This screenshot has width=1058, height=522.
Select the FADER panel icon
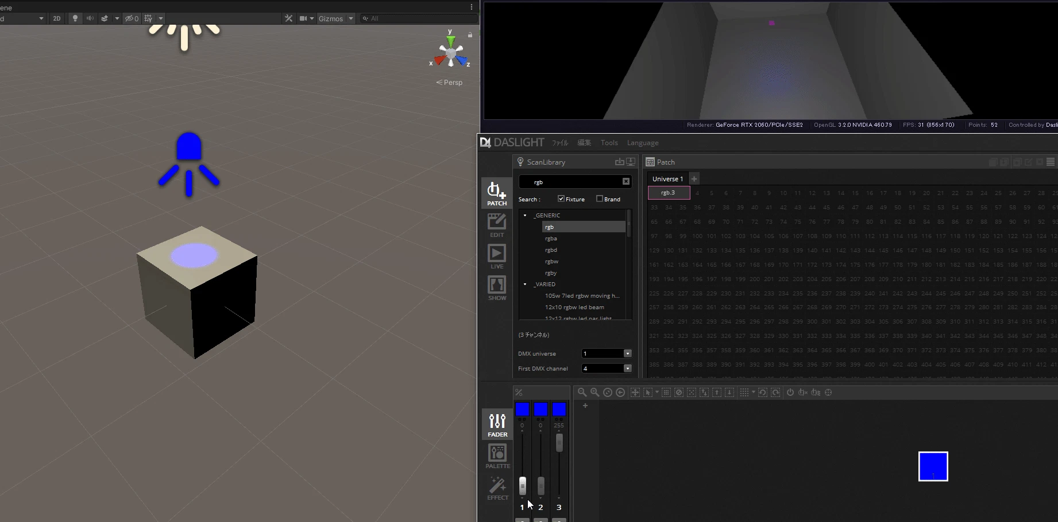click(497, 425)
